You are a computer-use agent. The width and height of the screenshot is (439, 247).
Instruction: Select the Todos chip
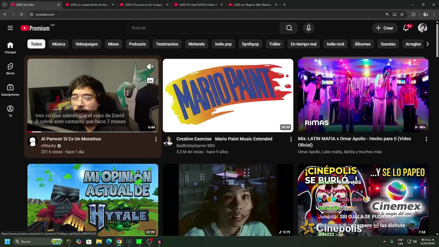36,44
